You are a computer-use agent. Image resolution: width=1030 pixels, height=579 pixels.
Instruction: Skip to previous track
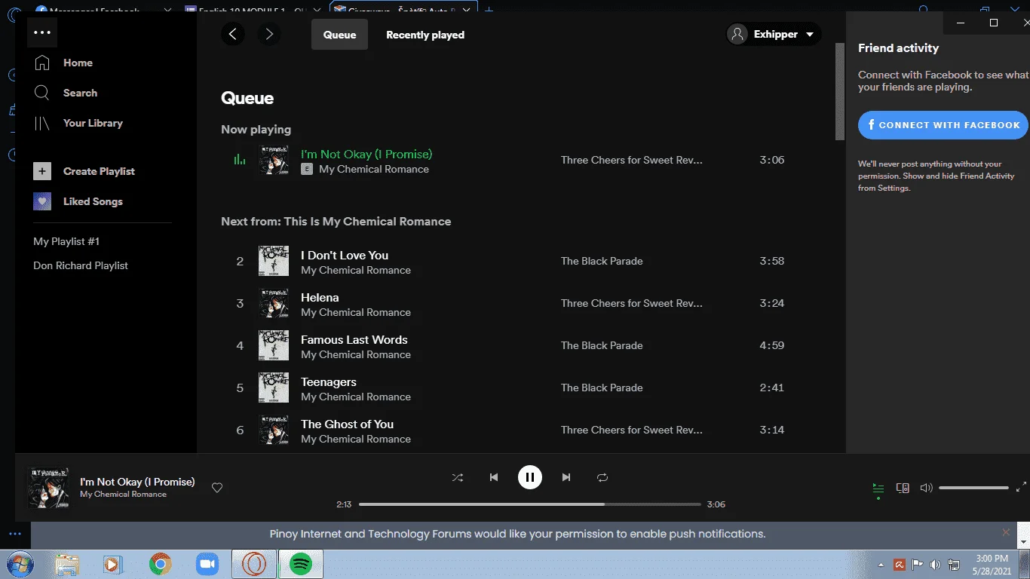[494, 477]
